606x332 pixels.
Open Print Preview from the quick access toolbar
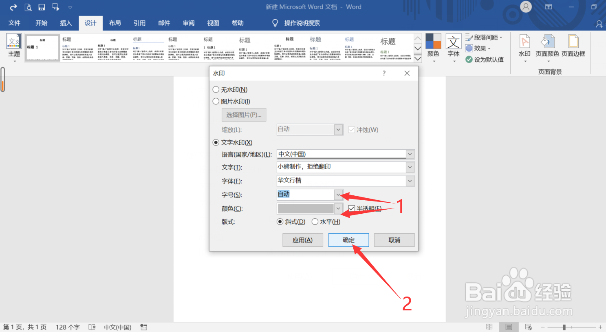coord(28,7)
